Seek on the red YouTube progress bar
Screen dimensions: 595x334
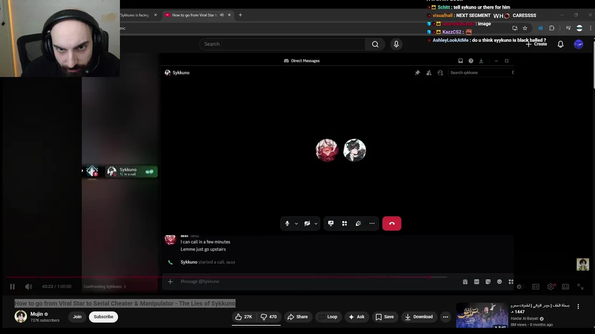coord(225,277)
